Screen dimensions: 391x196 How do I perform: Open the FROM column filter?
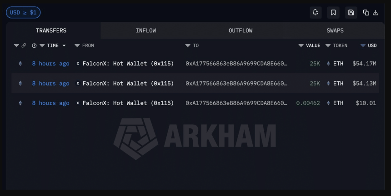pyautogui.click(x=77, y=45)
